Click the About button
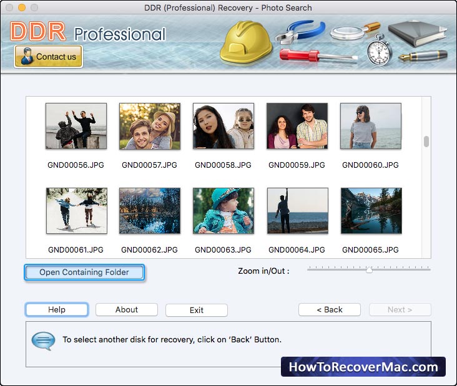Screen dimensions: 457x386 point(127,310)
